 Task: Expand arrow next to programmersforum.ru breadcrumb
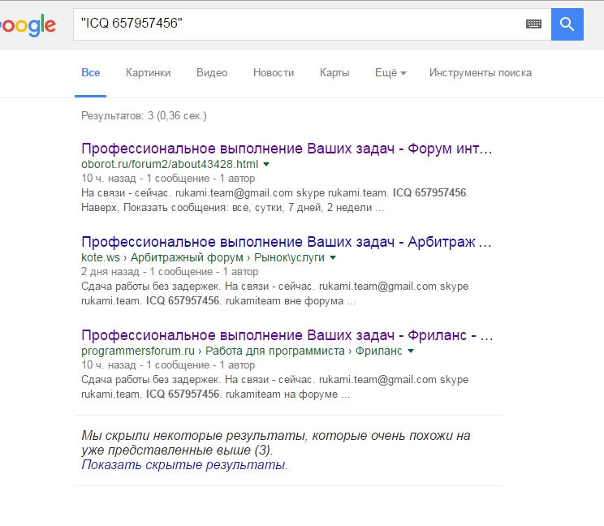411,351
